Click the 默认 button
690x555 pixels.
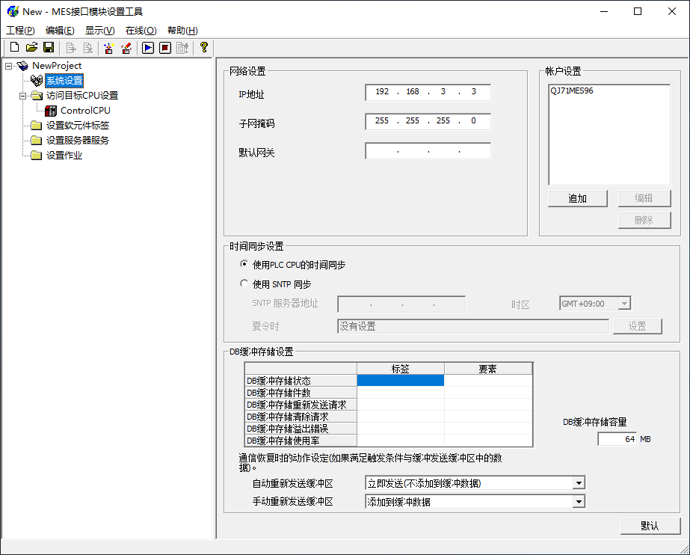[650, 526]
